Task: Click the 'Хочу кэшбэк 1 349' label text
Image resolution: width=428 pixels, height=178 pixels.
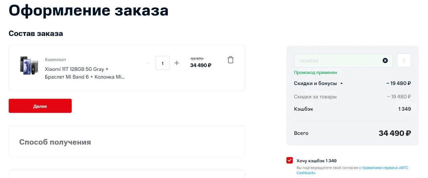Action: [x=316, y=161]
